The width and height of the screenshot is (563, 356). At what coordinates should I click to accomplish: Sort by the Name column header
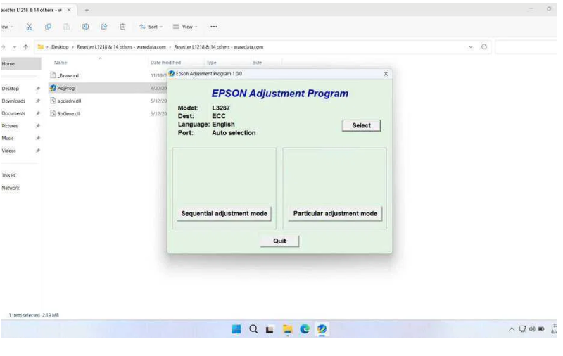61,63
